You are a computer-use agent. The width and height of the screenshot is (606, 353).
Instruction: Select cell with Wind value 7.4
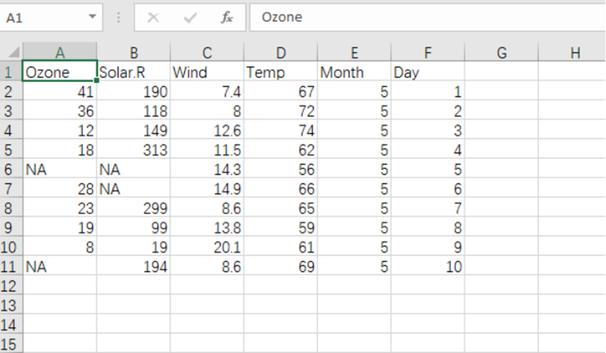pos(207,91)
